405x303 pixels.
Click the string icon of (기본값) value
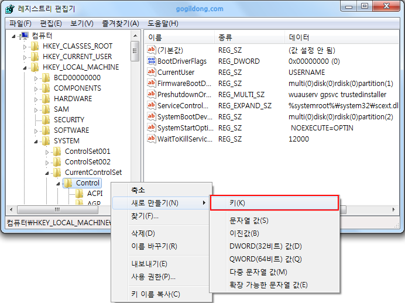pyautogui.click(x=152, y=50)
